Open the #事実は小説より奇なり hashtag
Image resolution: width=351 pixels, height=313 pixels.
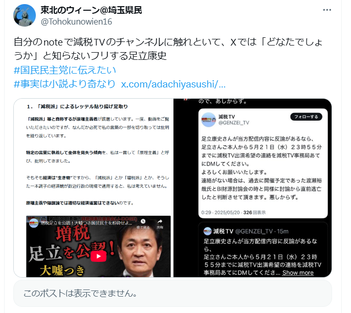[x=64, y=84]
